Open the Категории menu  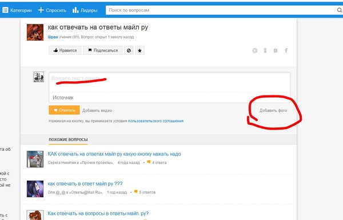17,10
